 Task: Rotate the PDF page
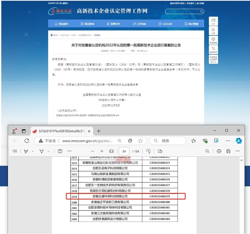pyautogui.click(x=148, y=151)
